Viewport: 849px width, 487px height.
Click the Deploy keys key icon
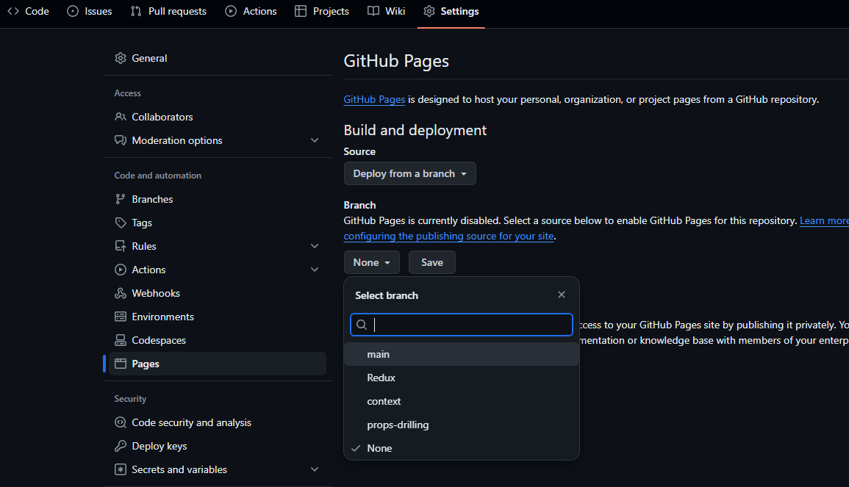click(121, 446)
